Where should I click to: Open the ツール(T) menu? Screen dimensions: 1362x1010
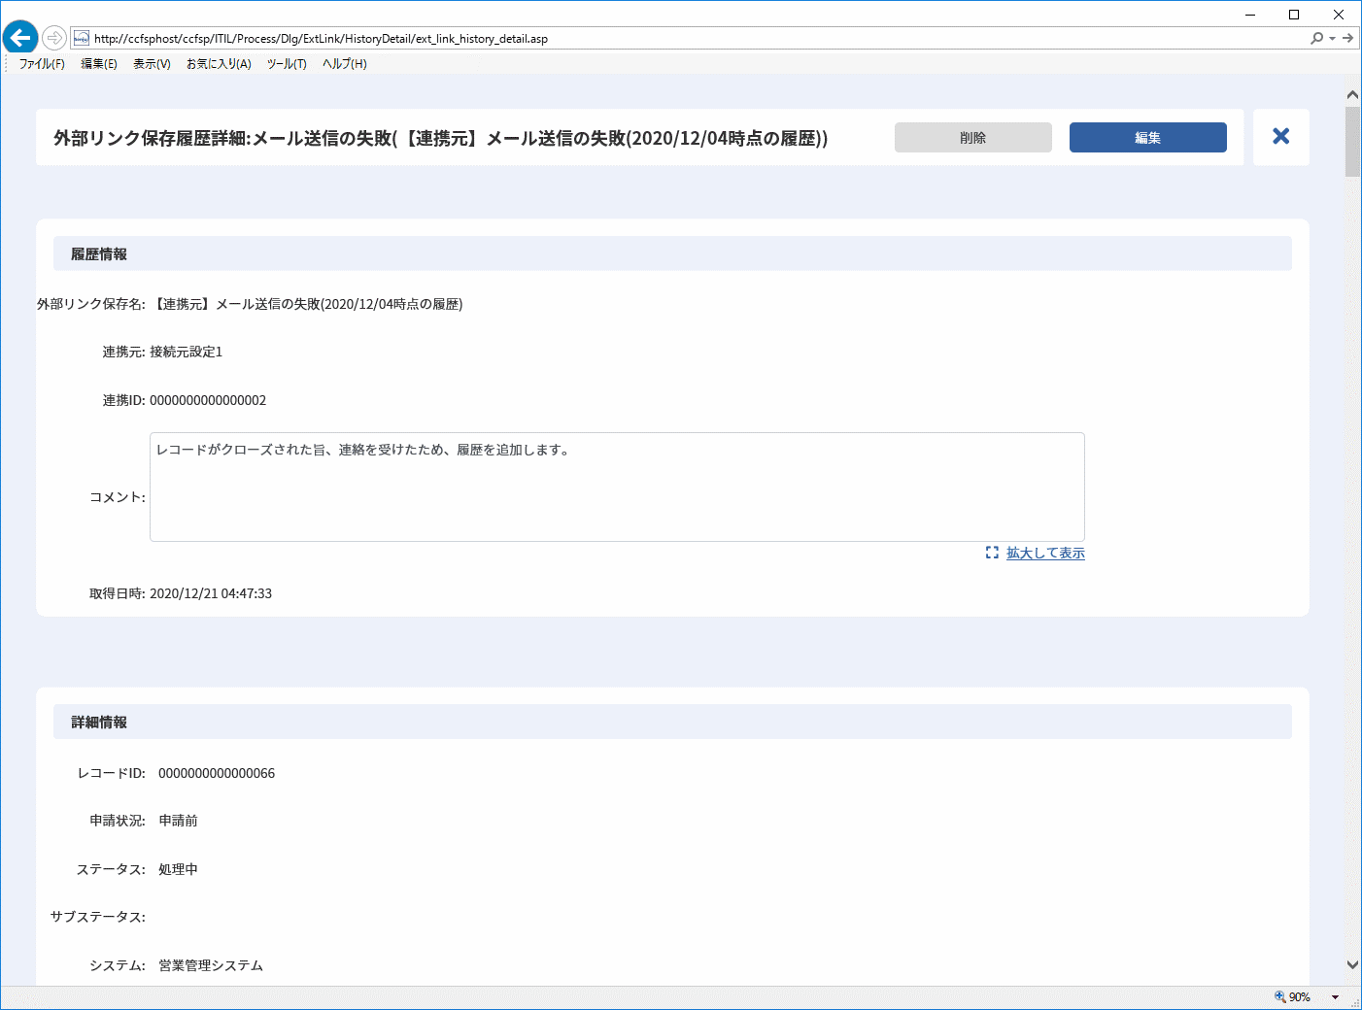[x=287, y=64]
